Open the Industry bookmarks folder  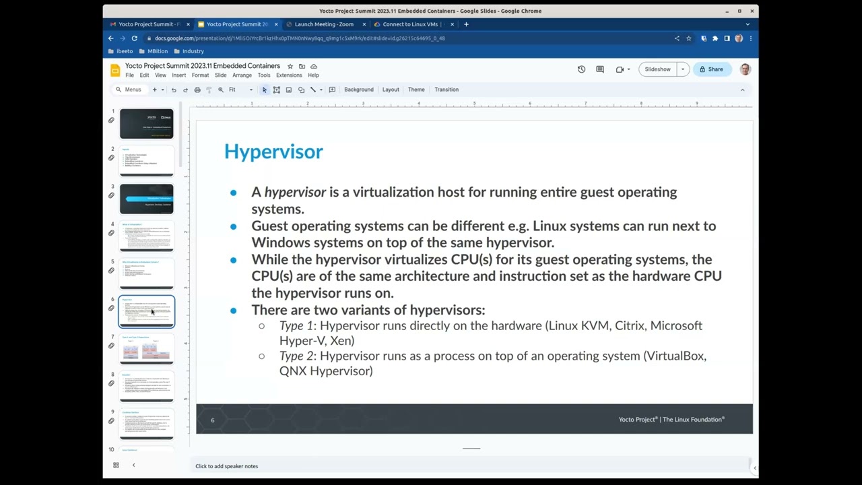point(189,51)
